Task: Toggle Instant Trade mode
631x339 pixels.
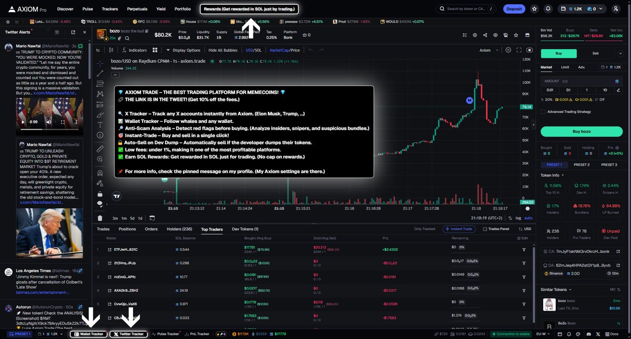Action: click(460, 229)
